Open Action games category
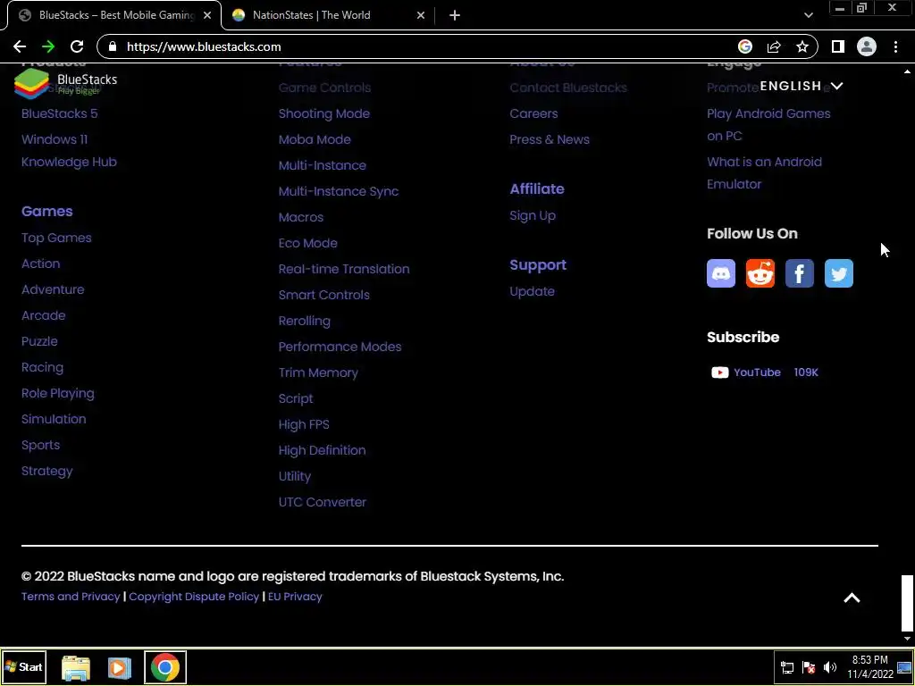 point(41,264)
